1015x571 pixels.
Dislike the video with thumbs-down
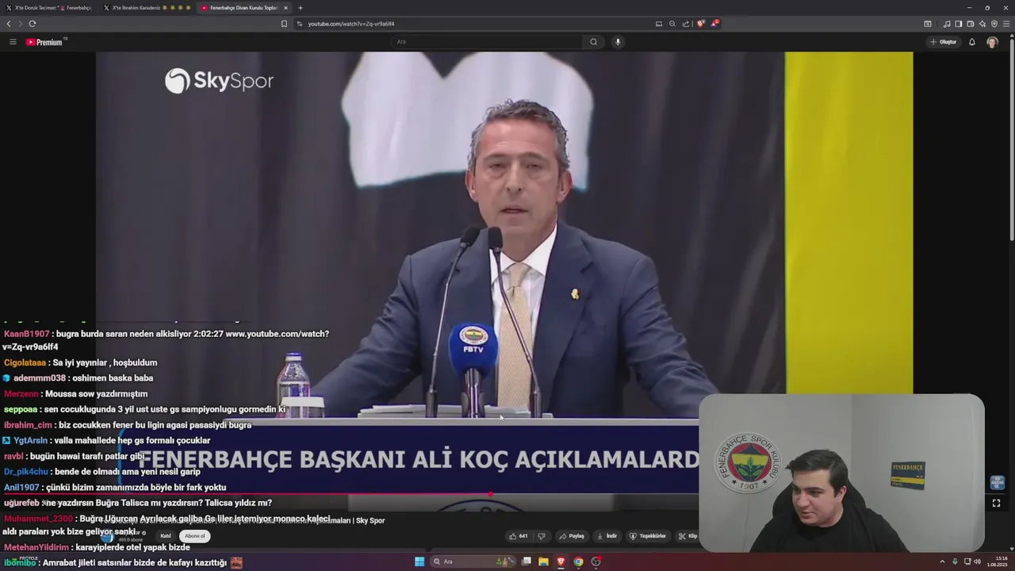pyautogui.click(x=542, y=536)
